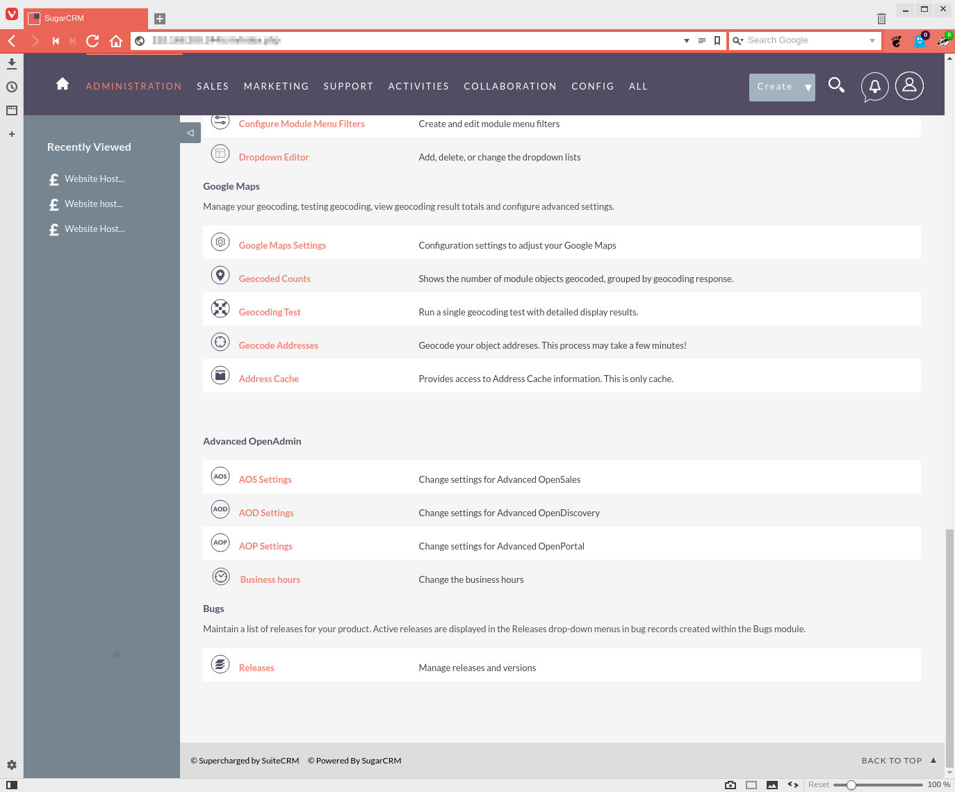The height and width of the screenshot is (792, 955).
Task: Go to browser home page
Action: [116, 41]
